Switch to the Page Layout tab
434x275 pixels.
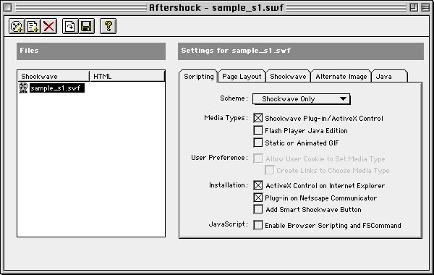242,77
